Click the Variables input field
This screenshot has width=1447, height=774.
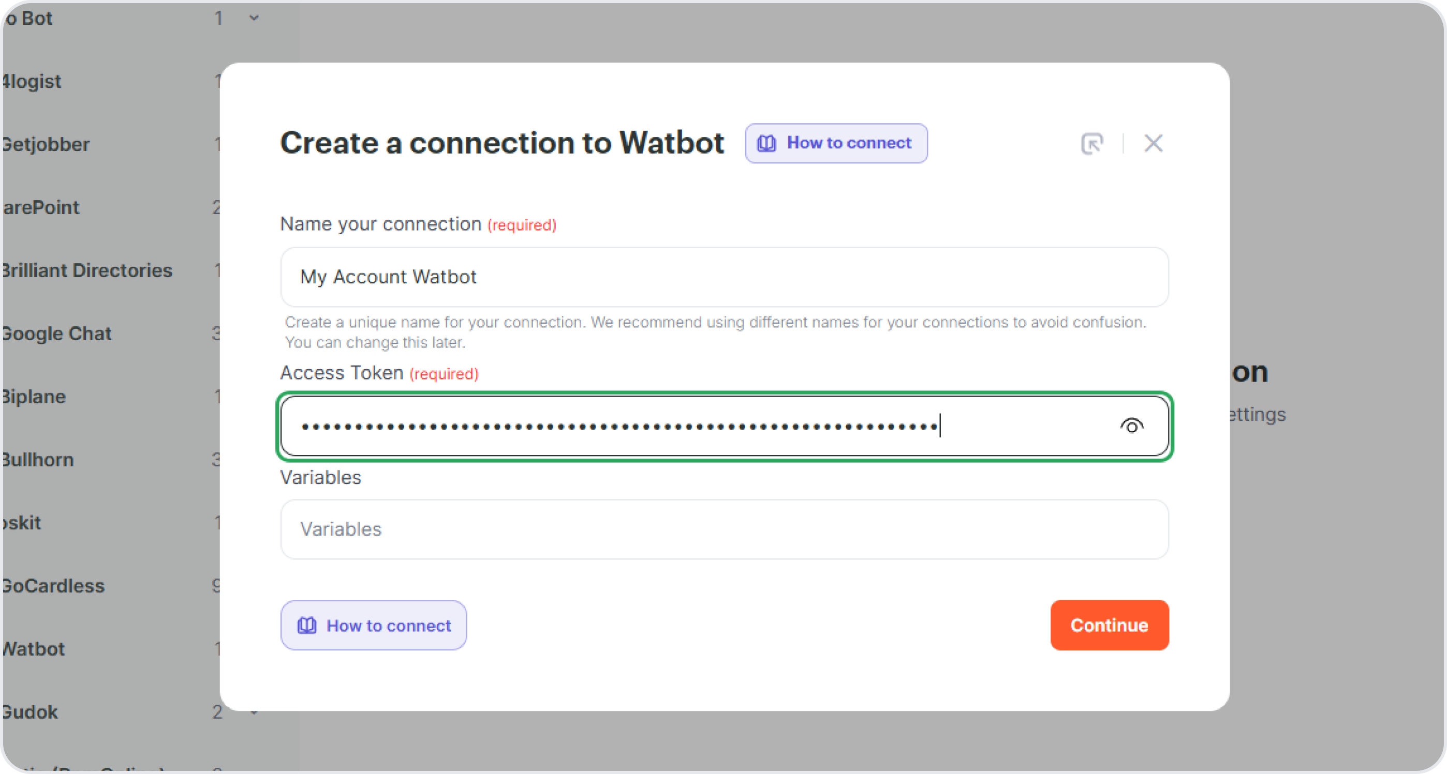(724, 529)
